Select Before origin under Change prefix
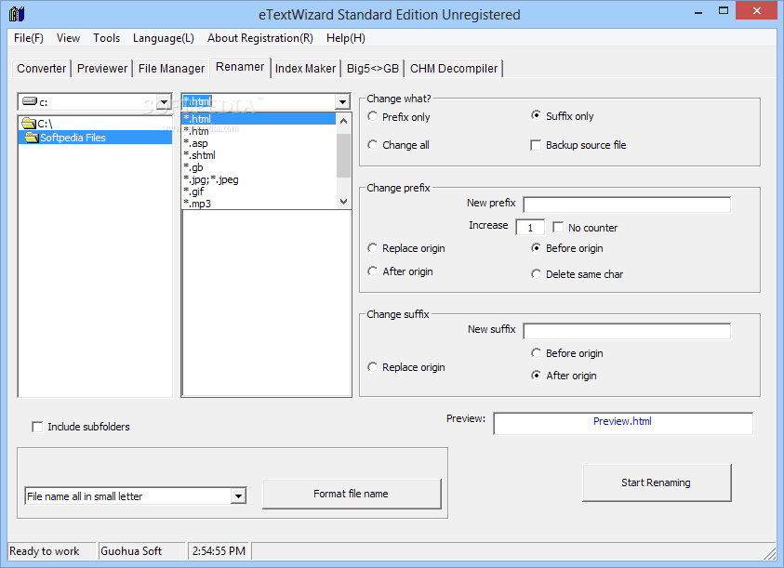 (536, 248)
